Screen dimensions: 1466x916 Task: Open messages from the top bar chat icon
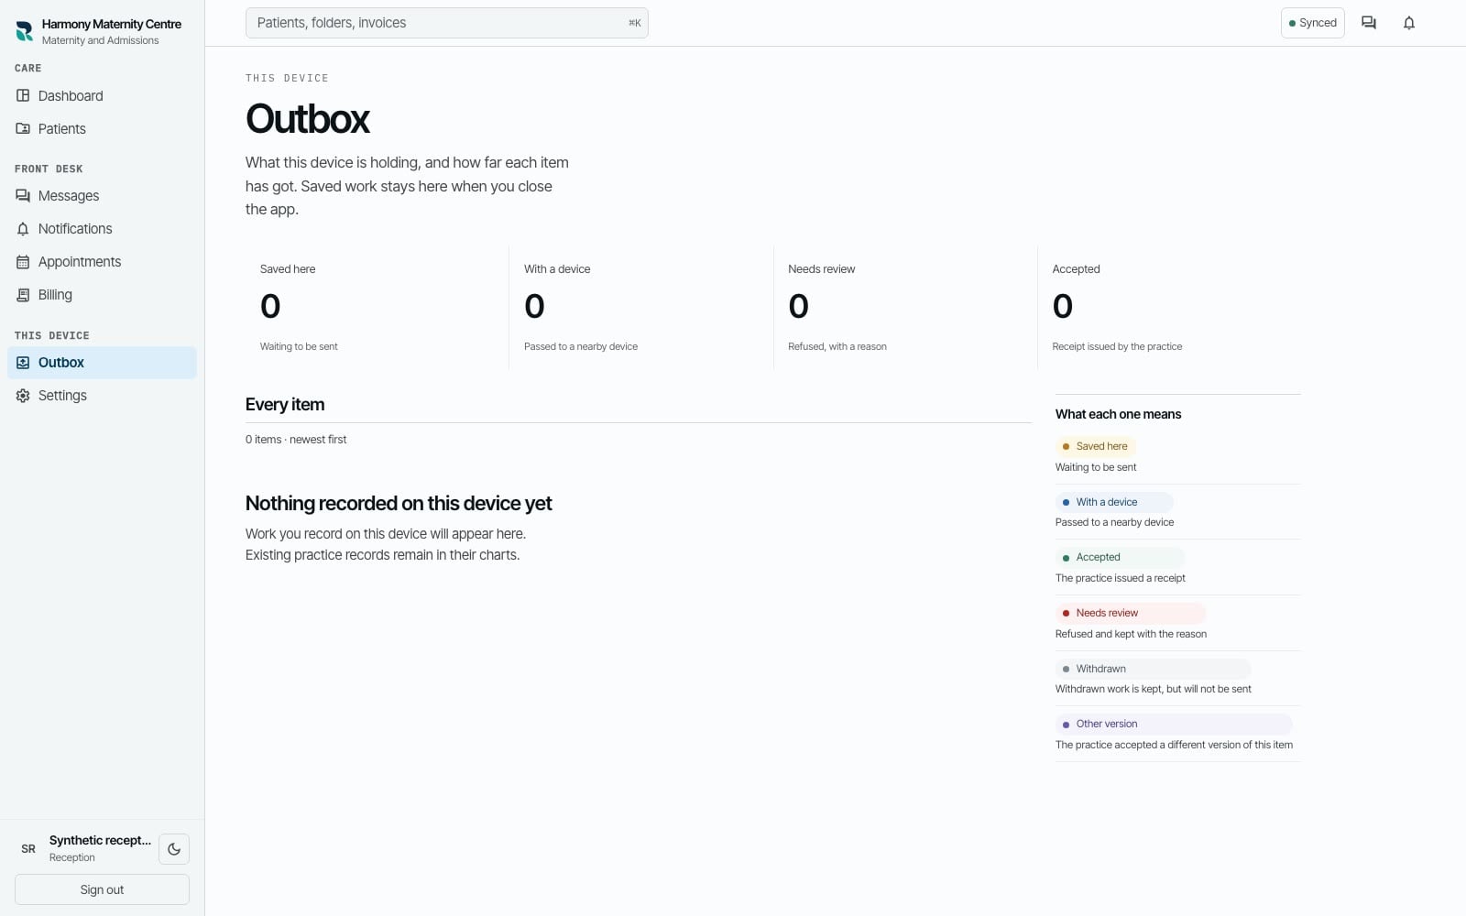(x=1369, y=23)
